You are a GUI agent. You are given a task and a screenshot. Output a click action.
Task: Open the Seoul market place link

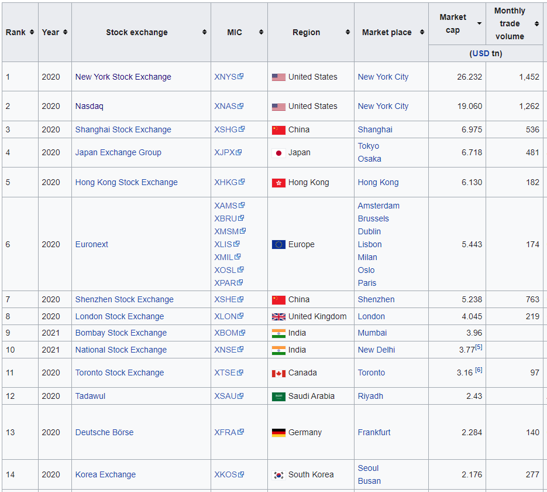click(368, 468)
